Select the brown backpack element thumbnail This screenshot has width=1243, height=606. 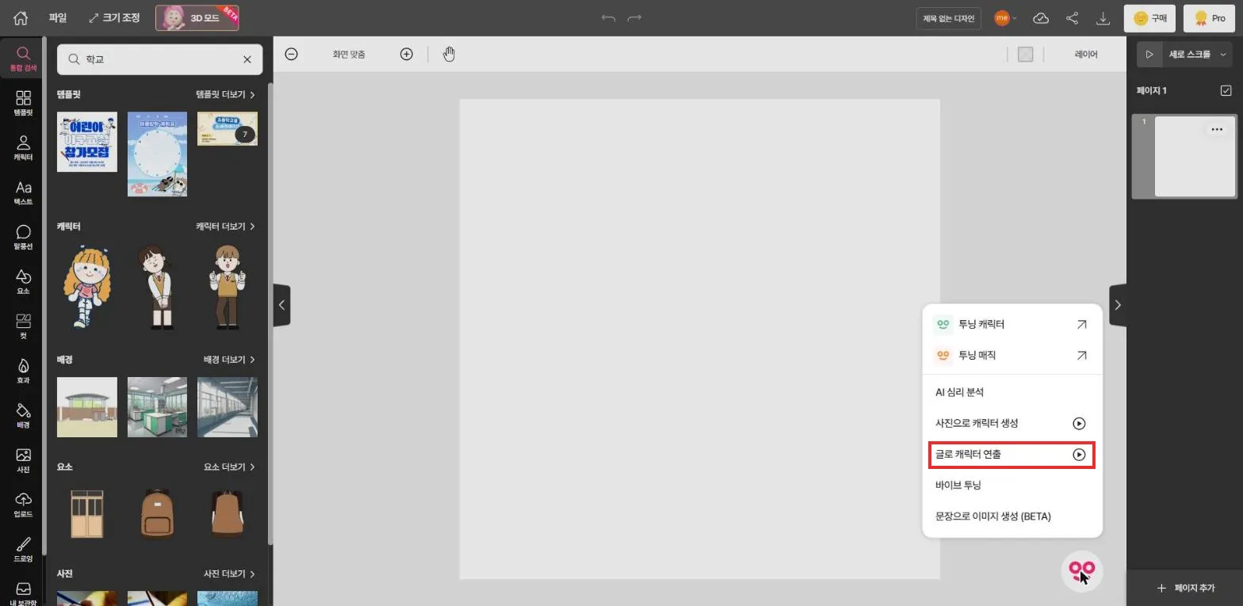(157, 513)
